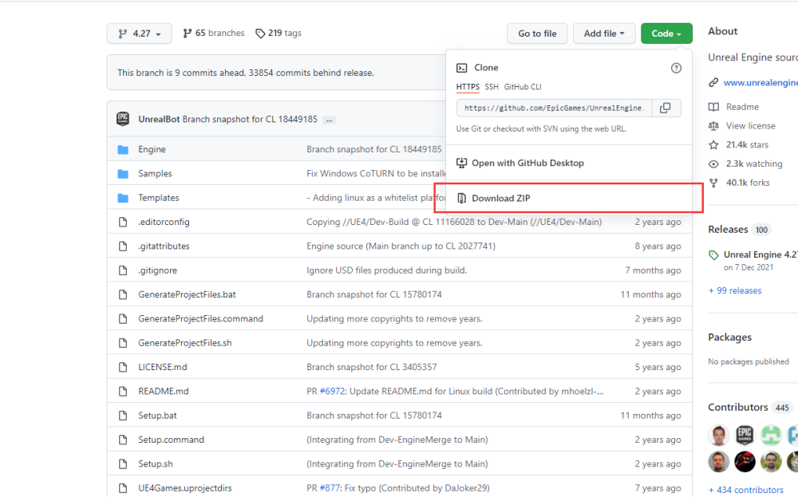Open the first contributor avatar thumbnail

719,435
